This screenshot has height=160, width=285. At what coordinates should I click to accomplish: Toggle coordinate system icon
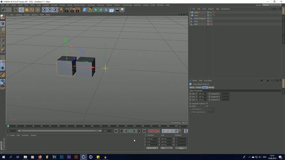pyautogui.click(x=61, y=10)
